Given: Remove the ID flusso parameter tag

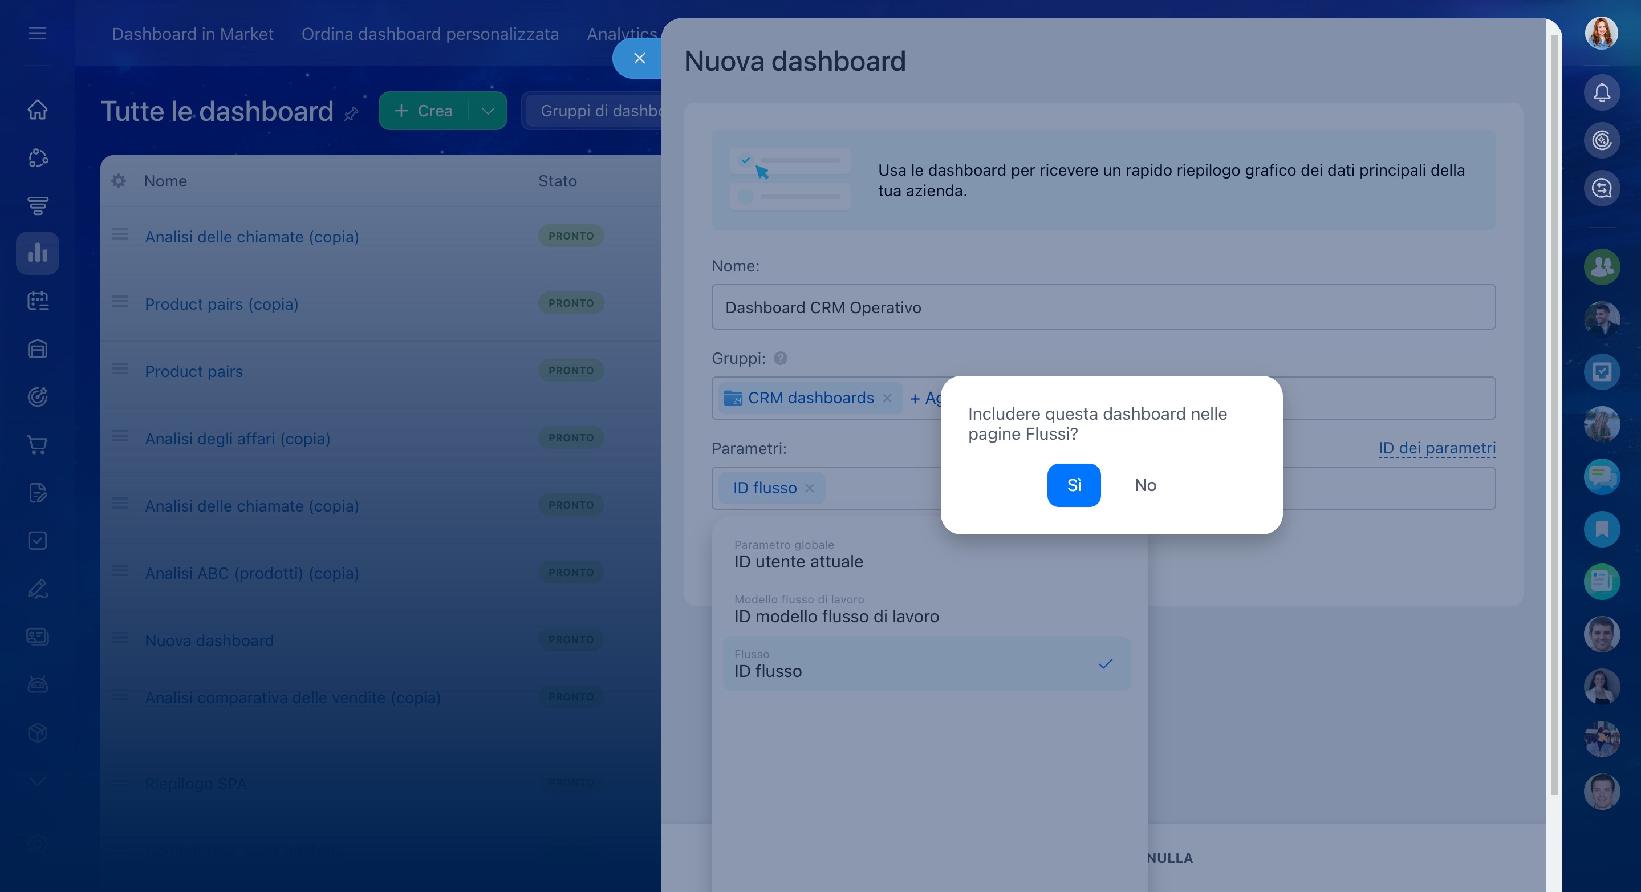Looking at the screenshot, I should click(x=810, y=488).
